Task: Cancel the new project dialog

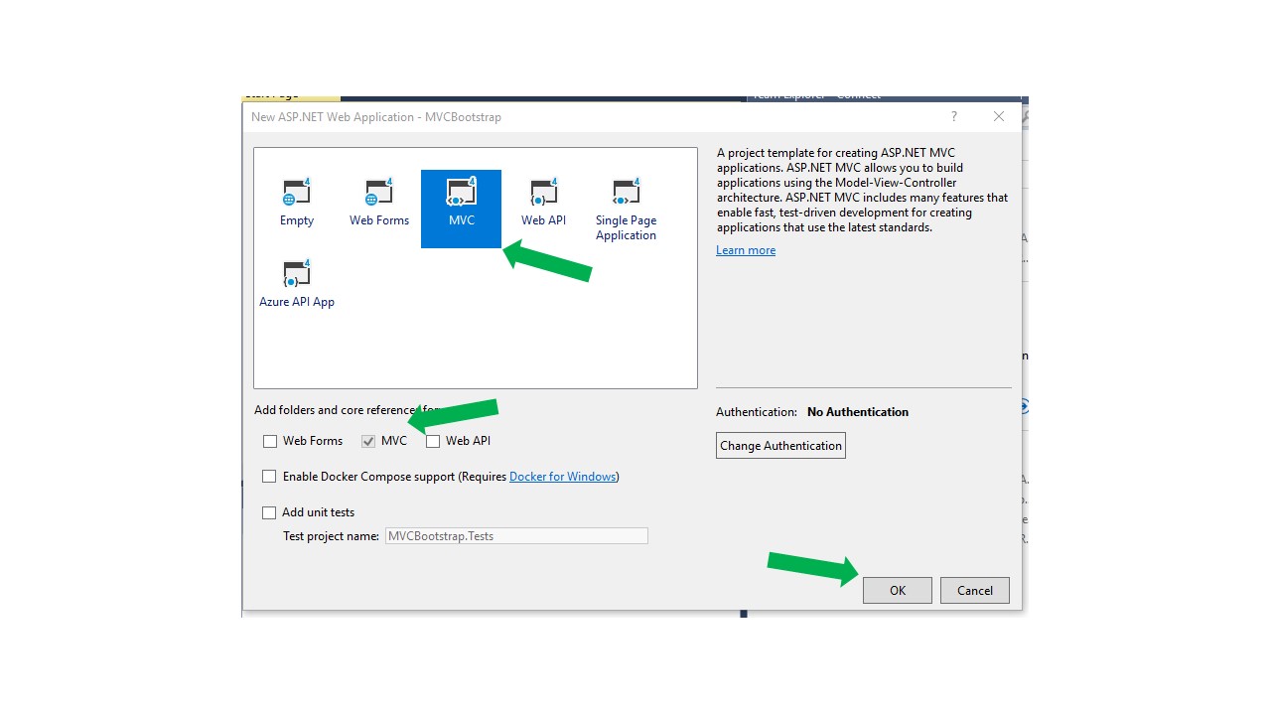Action: click(975, 590)
